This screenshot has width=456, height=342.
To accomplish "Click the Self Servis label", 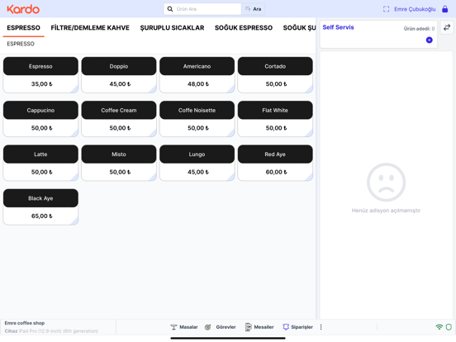I will (338, 27).
